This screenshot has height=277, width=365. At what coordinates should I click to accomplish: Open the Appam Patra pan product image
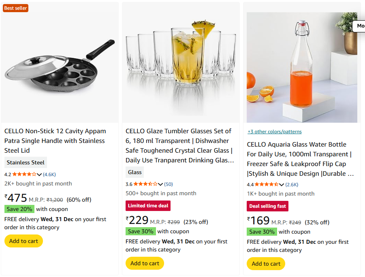pyautogui.click(x=60, y=65)
